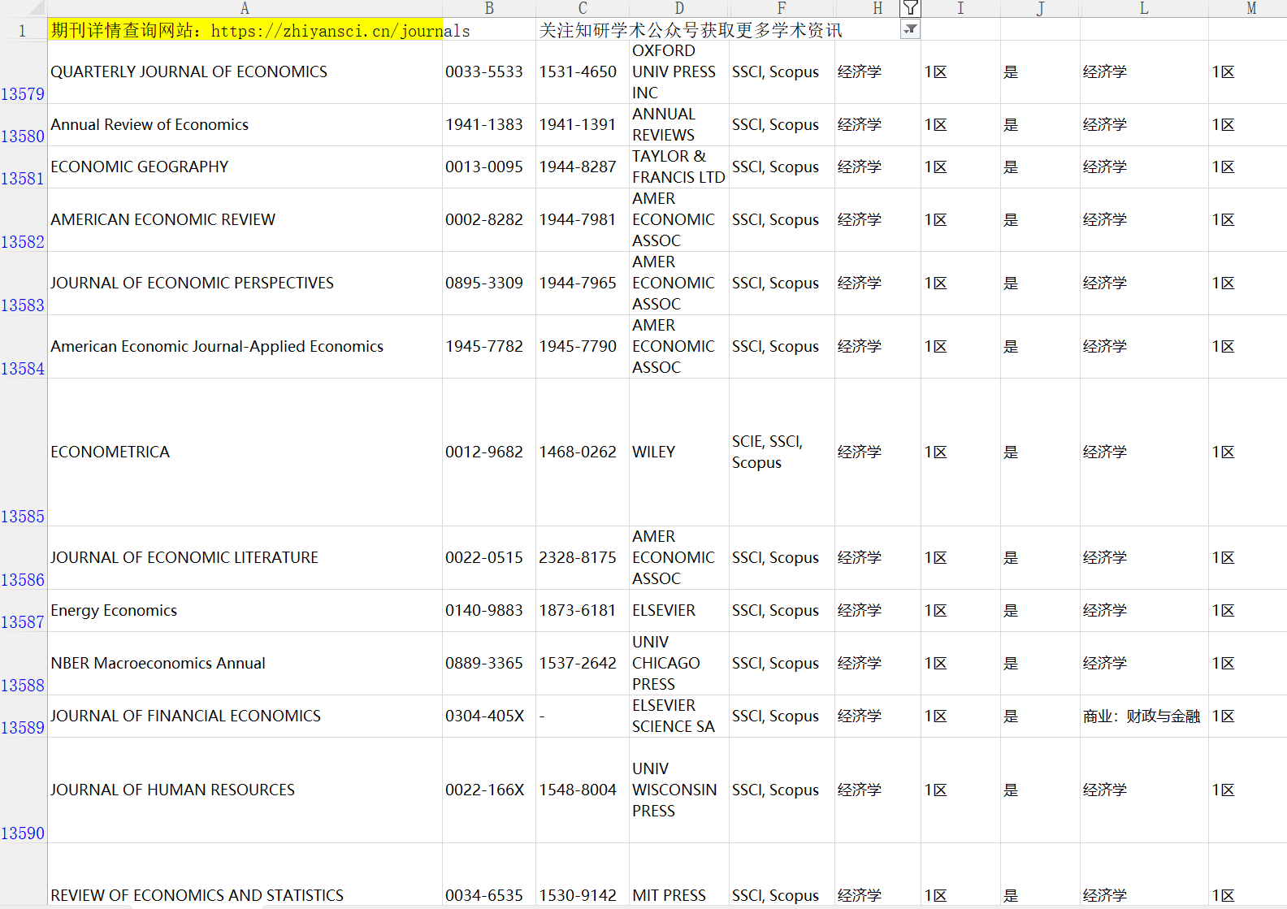Screen dimensions: 1287x909
Task: Select the cell "Annual Review of Economics"
Action: coord(245,125)
